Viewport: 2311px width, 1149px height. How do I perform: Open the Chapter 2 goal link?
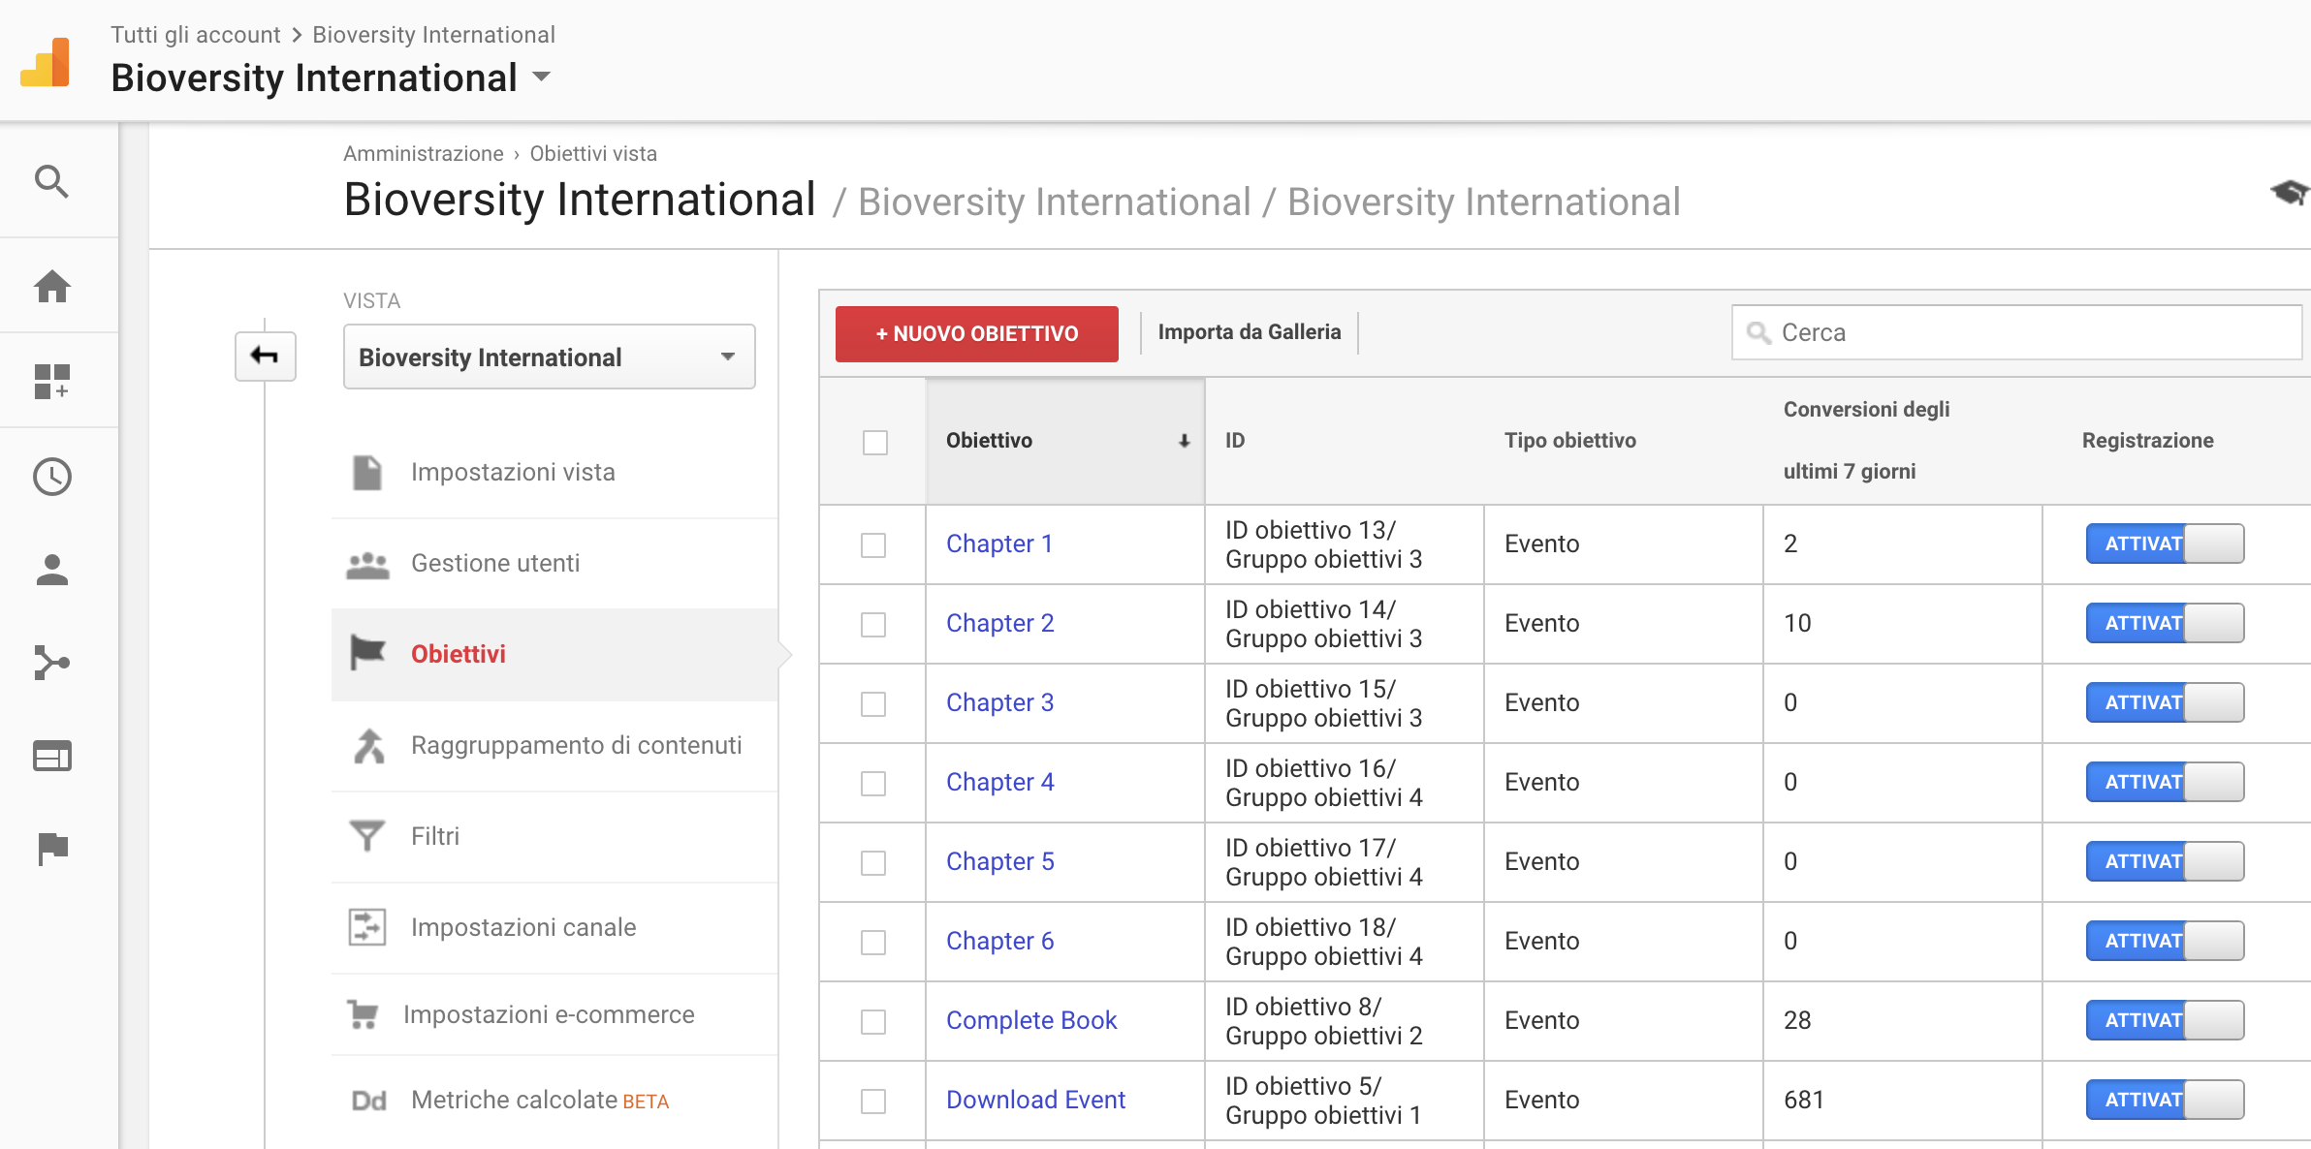click(x=1000, y=623)
